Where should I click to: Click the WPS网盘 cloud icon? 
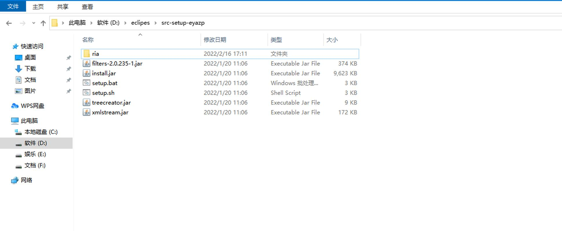[15, 106]
